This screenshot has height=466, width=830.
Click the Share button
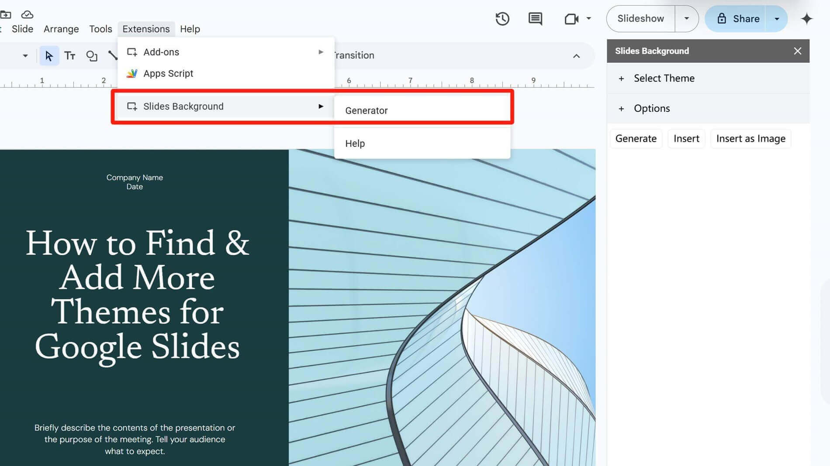(x=736, y=19)
